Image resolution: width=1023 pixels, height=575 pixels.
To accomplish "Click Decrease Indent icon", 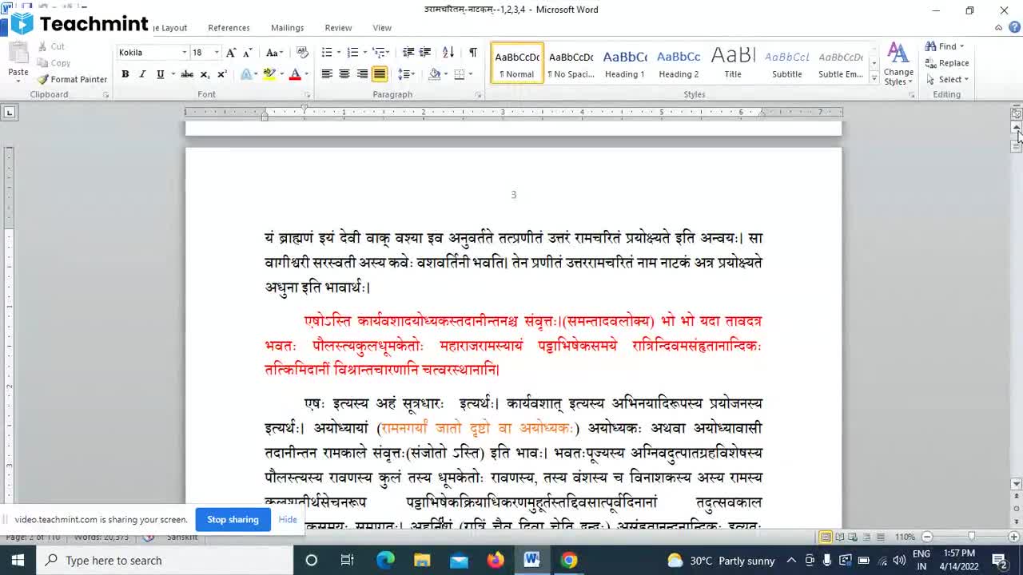I will tap(408, 53).
